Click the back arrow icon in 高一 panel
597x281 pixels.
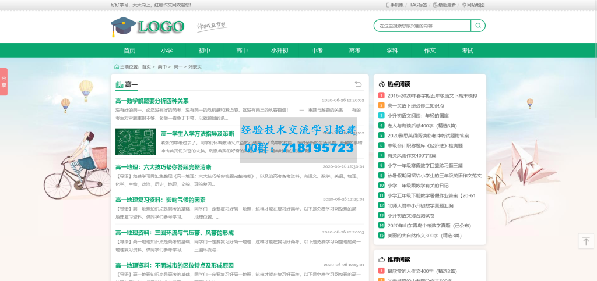(x=358, y=84)
